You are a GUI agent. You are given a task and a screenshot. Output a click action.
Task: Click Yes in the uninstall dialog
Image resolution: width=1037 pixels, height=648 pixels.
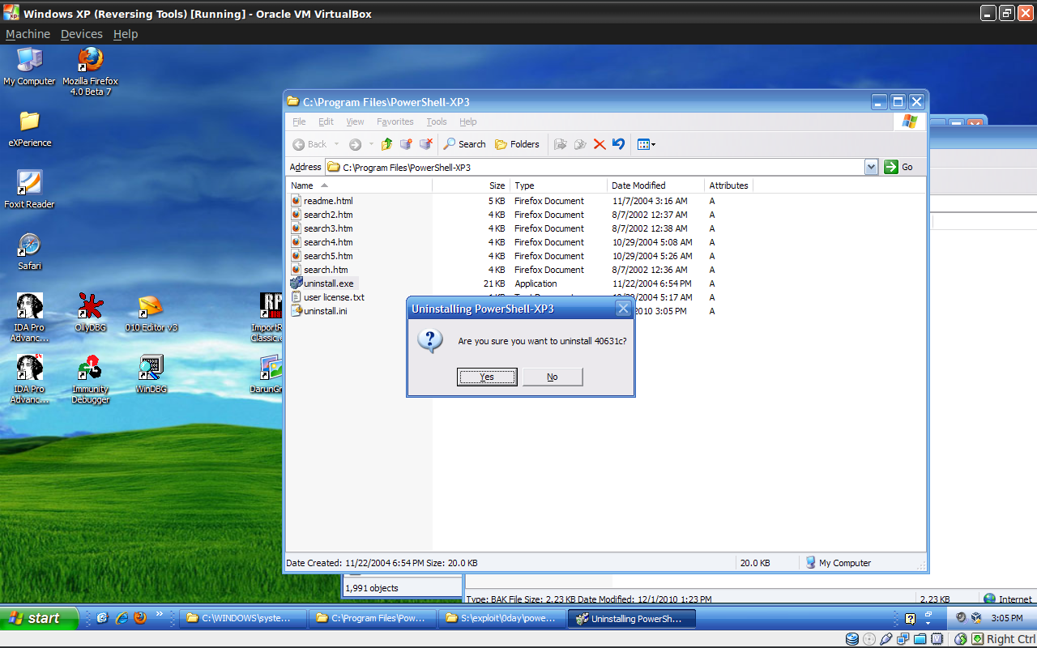pyautogui.click(x=487, y=377)
